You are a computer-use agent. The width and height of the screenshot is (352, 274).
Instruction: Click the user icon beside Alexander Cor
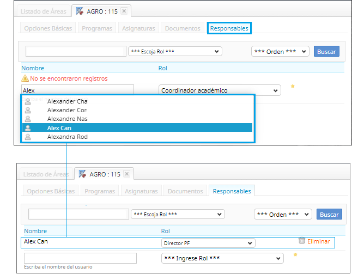point(28,110)
